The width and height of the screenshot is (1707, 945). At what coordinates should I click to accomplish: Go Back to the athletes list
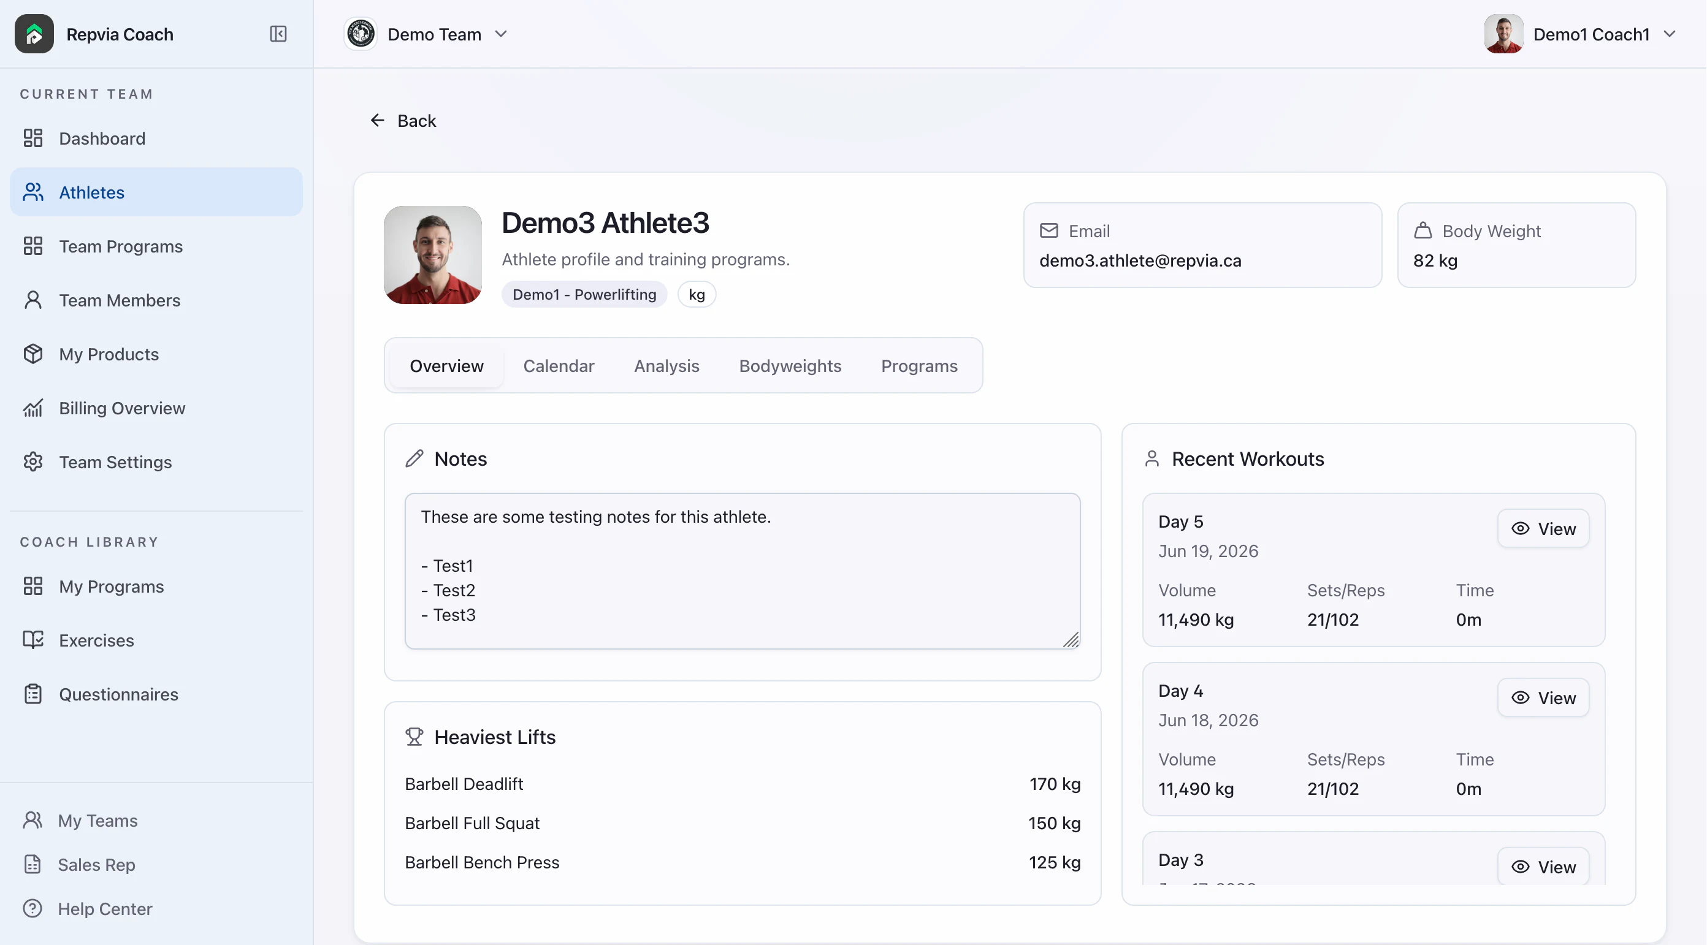(403, 121)
